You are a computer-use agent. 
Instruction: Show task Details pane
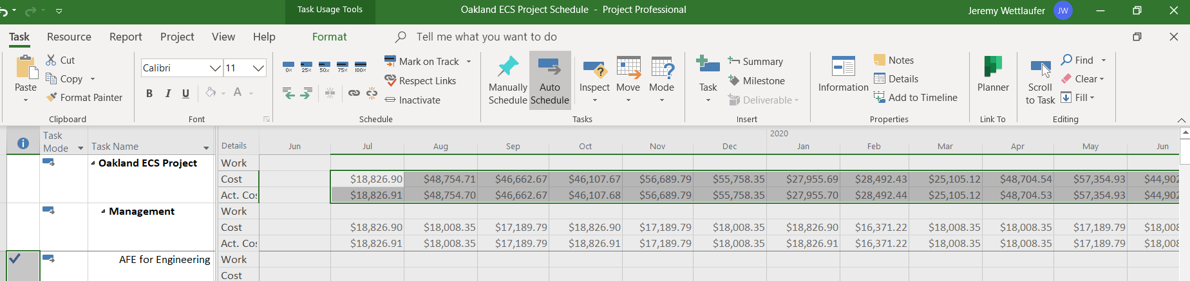tap(896, 78)
